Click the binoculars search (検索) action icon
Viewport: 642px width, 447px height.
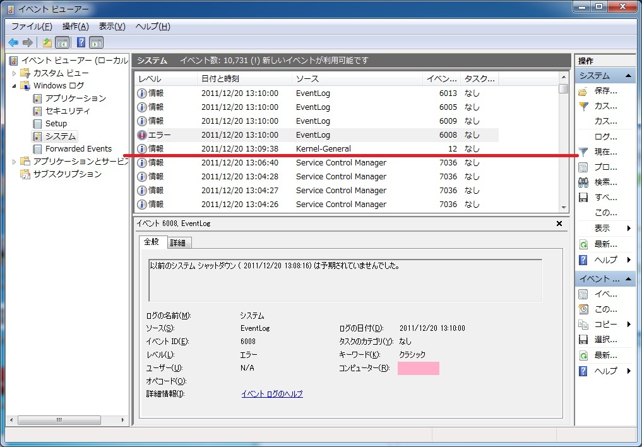click(x=583, y=182)
